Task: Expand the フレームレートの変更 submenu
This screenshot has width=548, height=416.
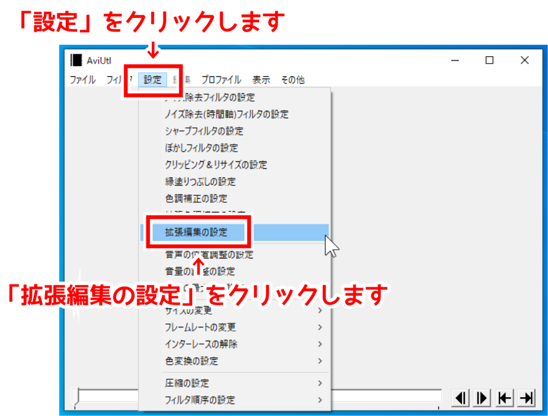Action: tap(234, 327)
